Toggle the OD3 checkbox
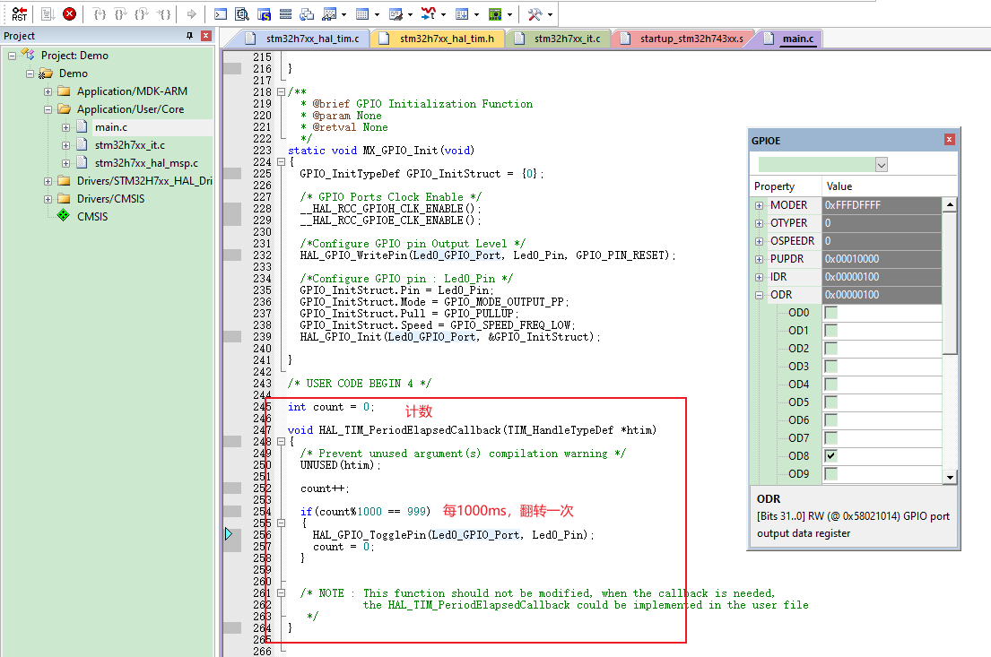 coord(831,367)
